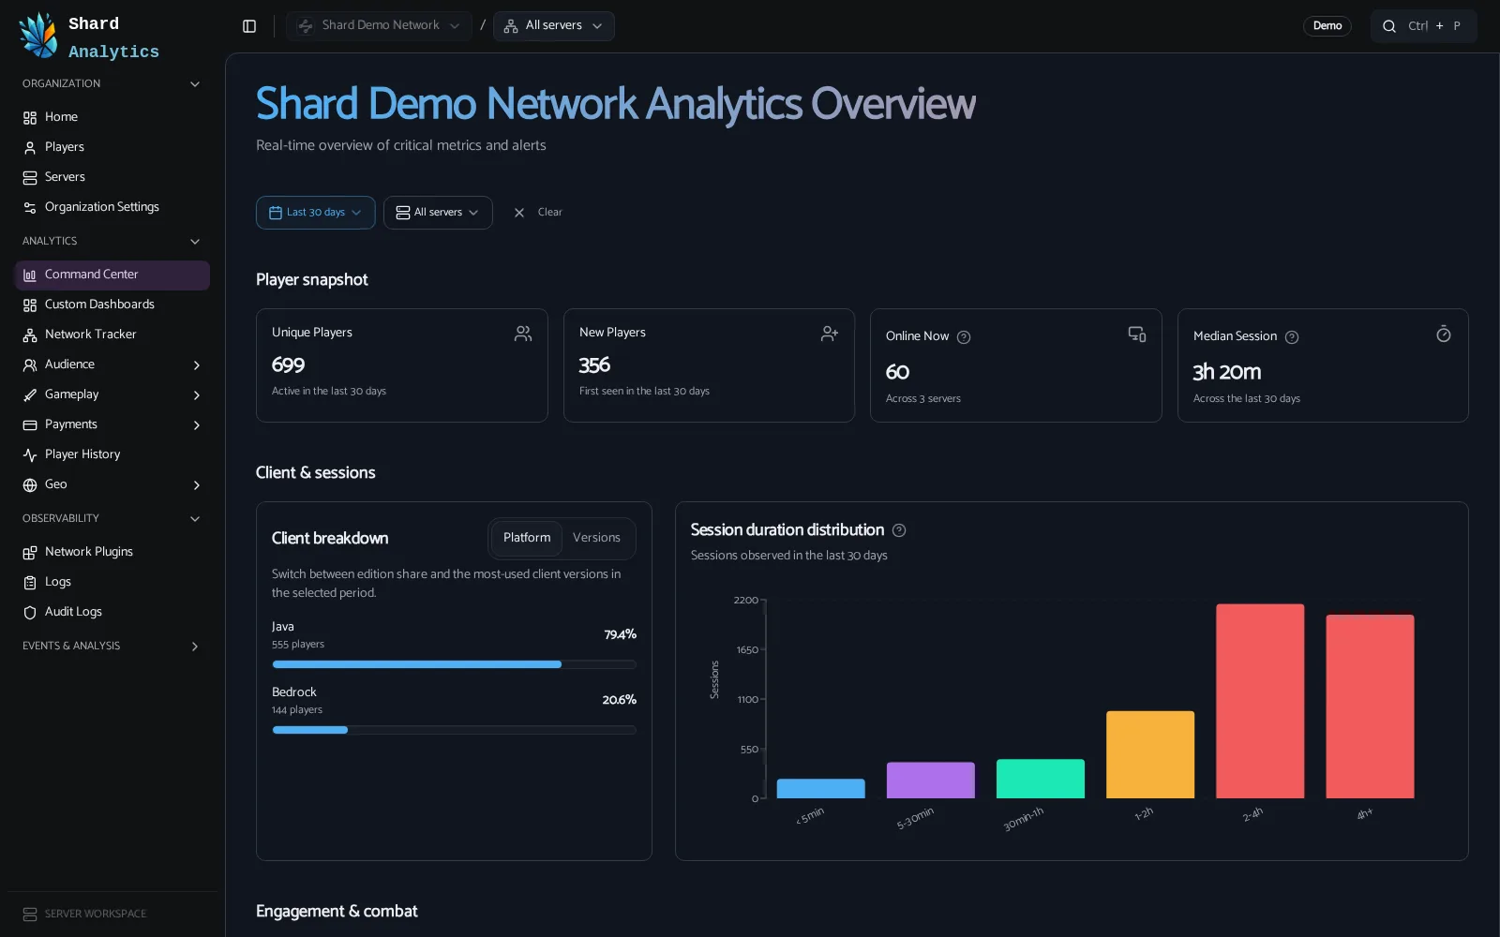Click the Geo globe icon
Image resolution: width=1500 pixels, height=937 pixels.
[x=30, y=484]
